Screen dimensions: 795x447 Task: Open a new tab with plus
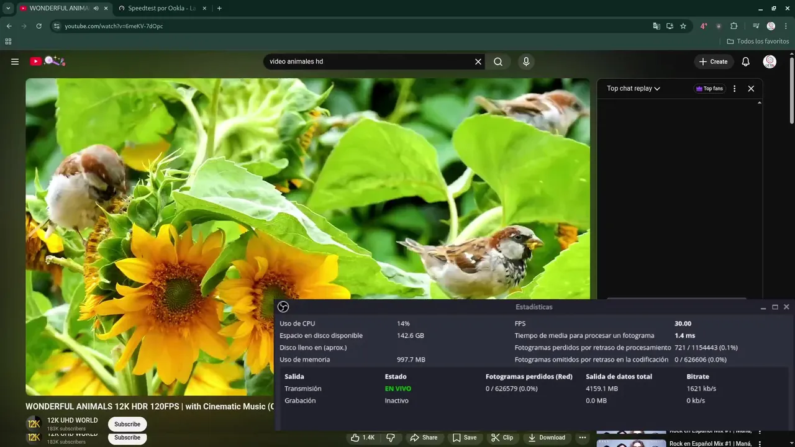tap(219, 8)
